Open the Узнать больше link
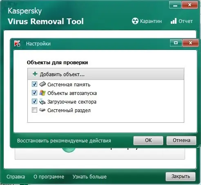Image resolution: width=201 pixels, height=185 pixels. tap(89, 177)
